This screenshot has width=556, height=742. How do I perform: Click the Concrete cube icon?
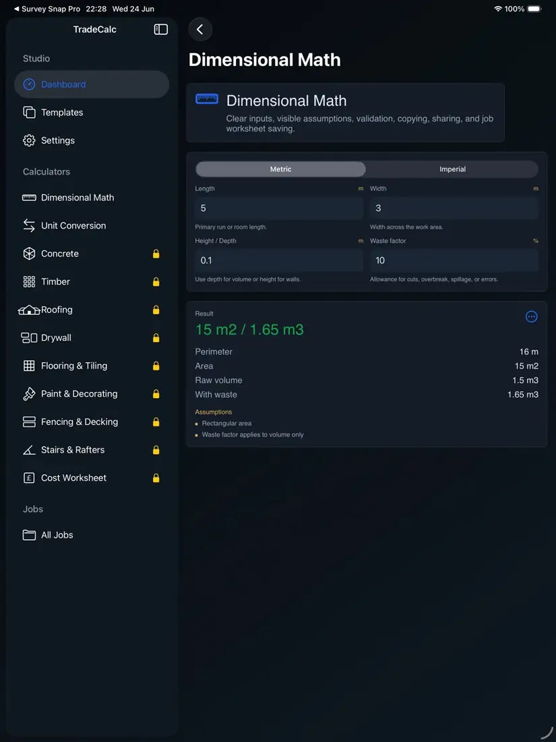tap(29, 254)
